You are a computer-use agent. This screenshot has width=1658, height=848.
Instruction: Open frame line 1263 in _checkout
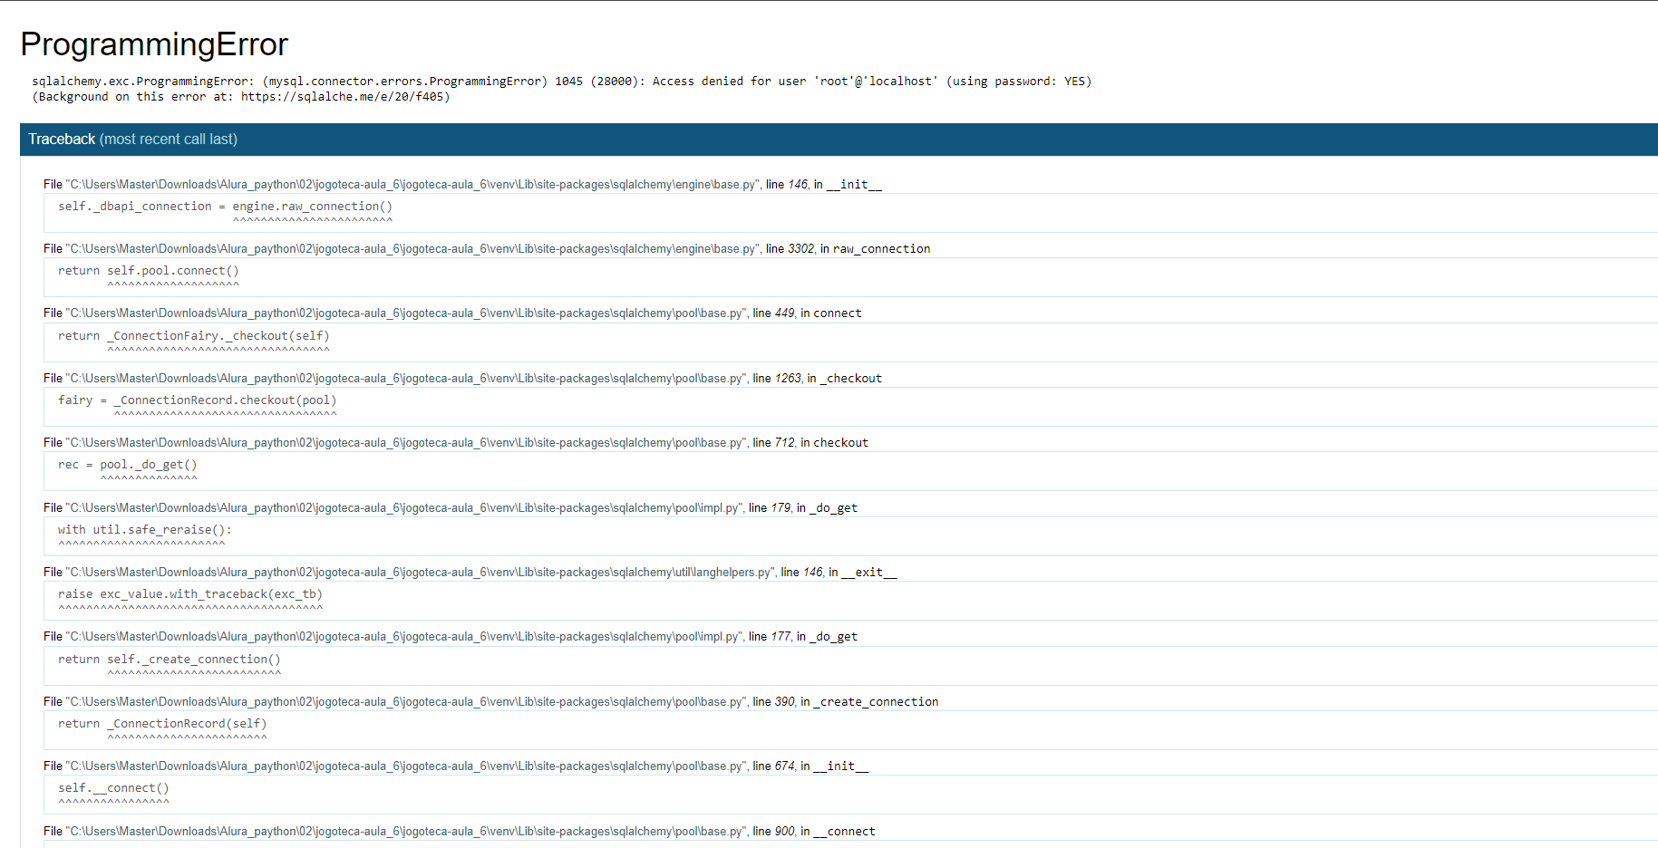coord(462,378)
